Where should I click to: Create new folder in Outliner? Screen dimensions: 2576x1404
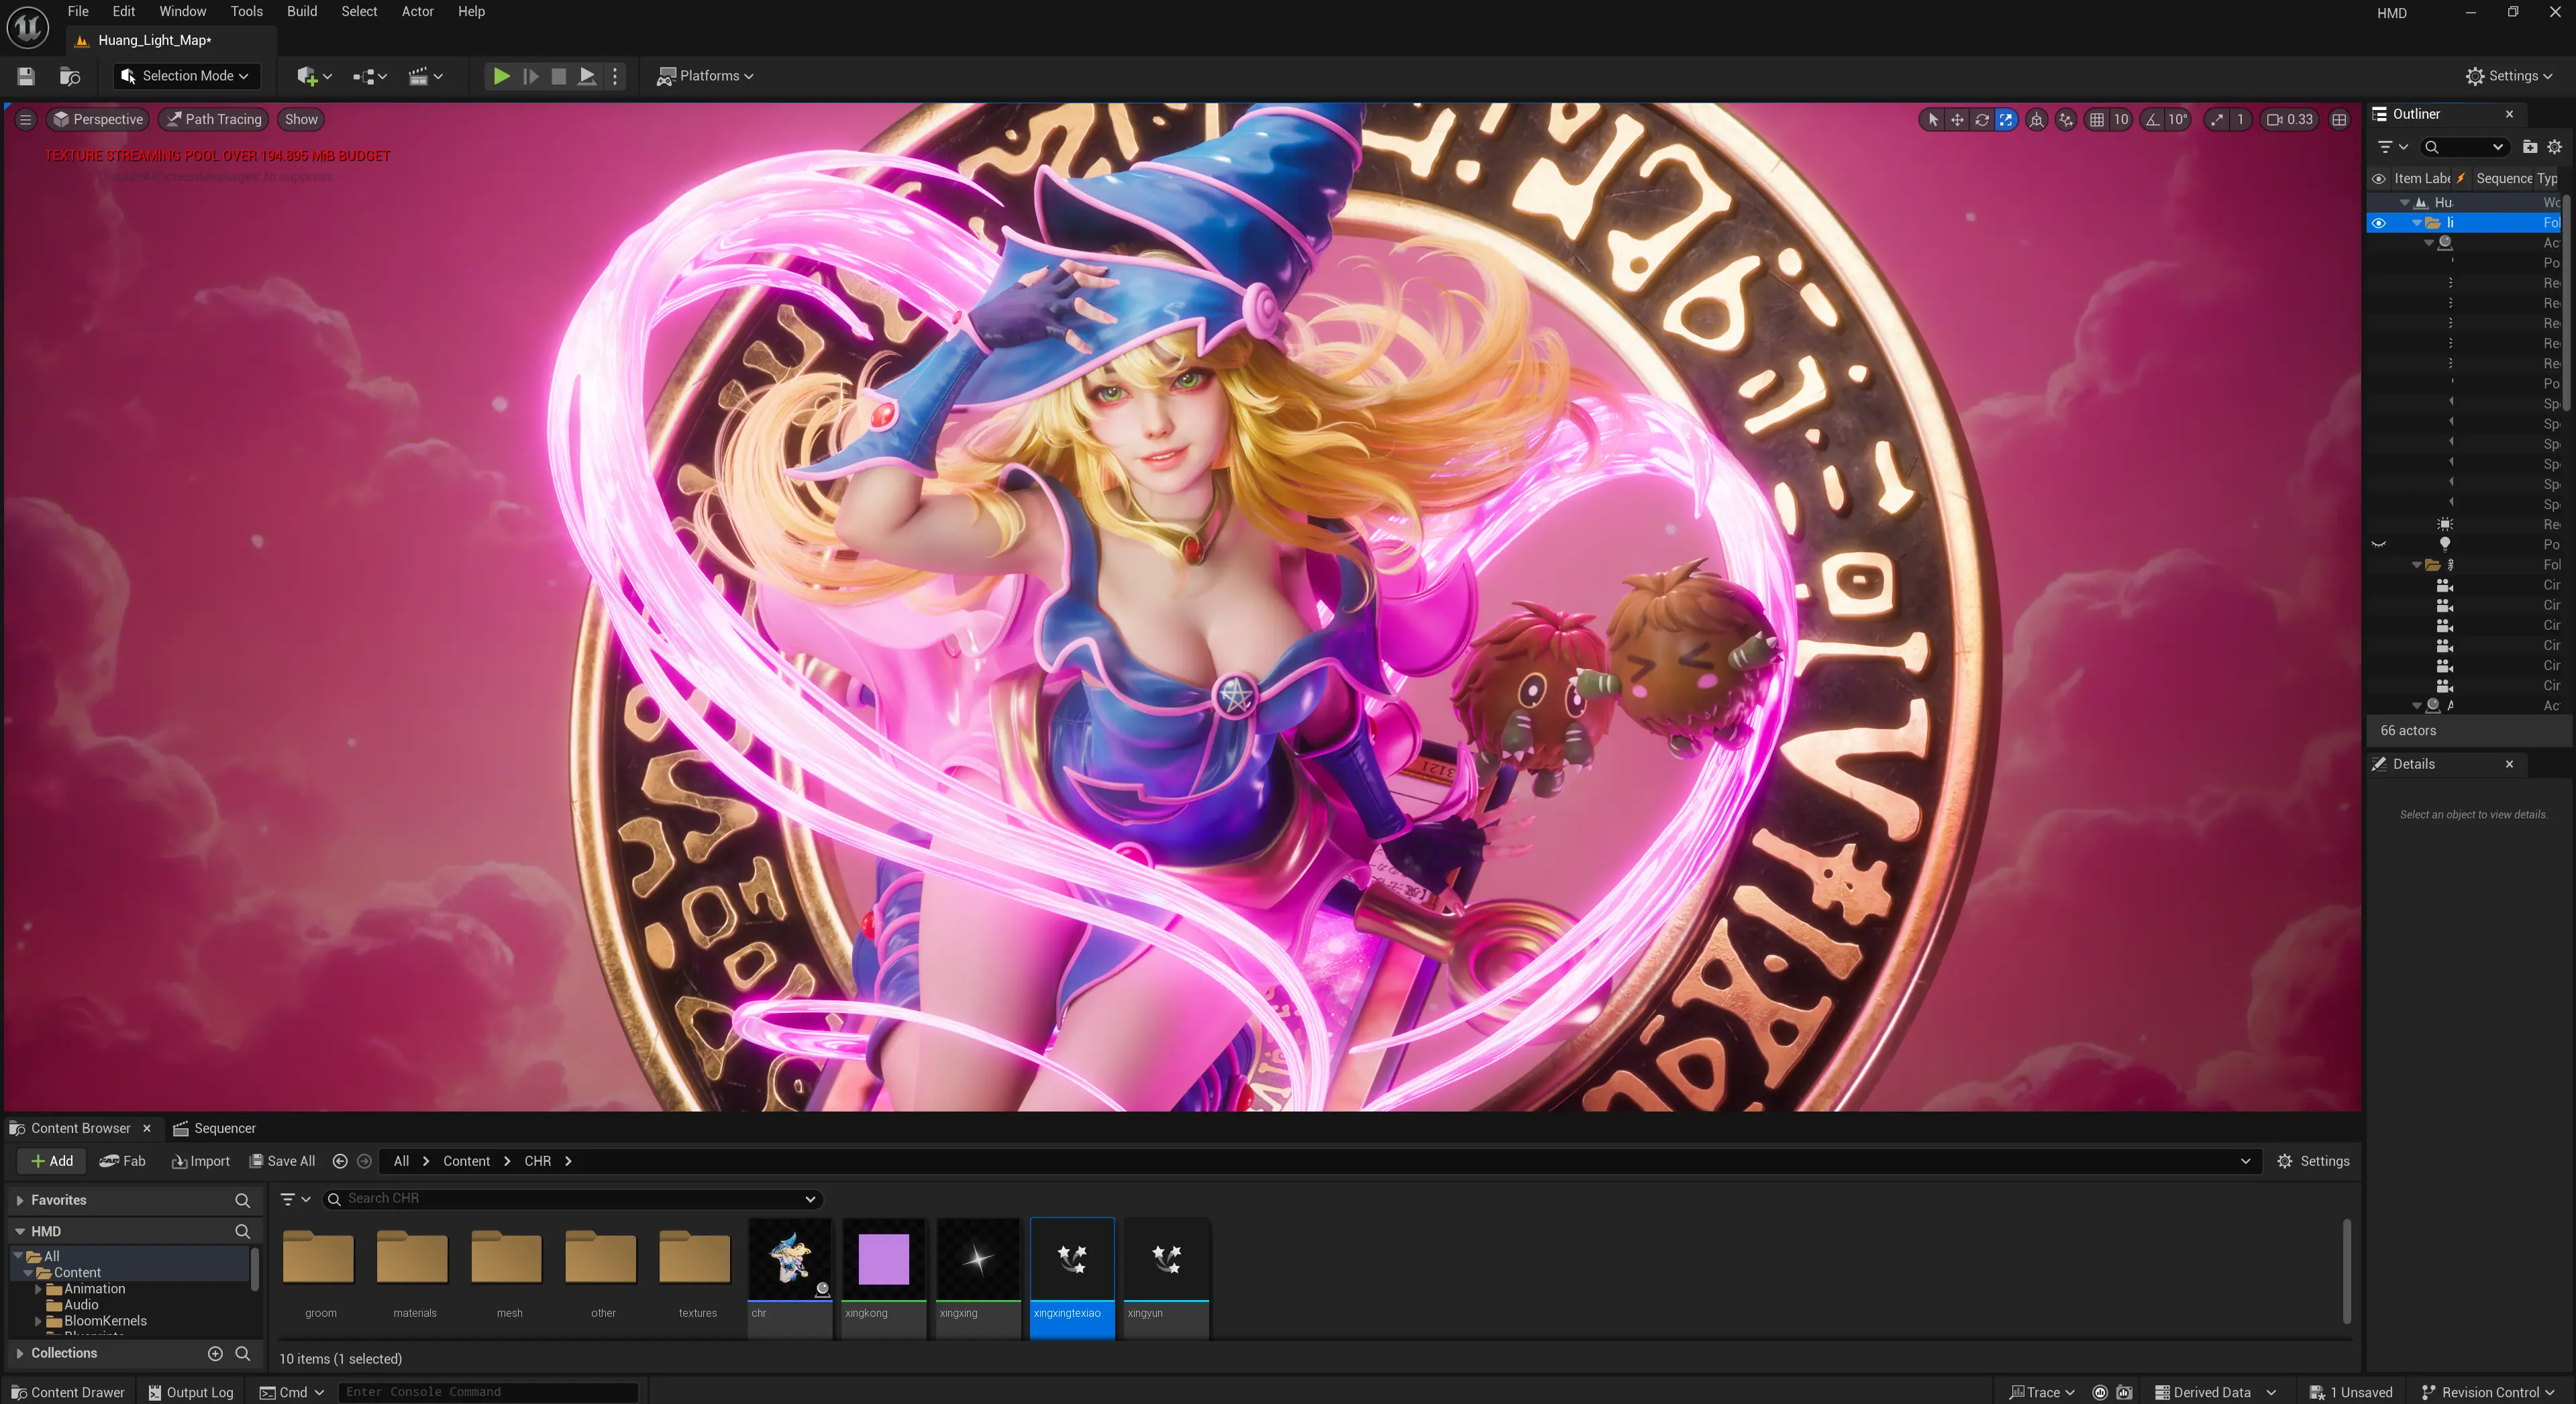tap(2530, 147)
